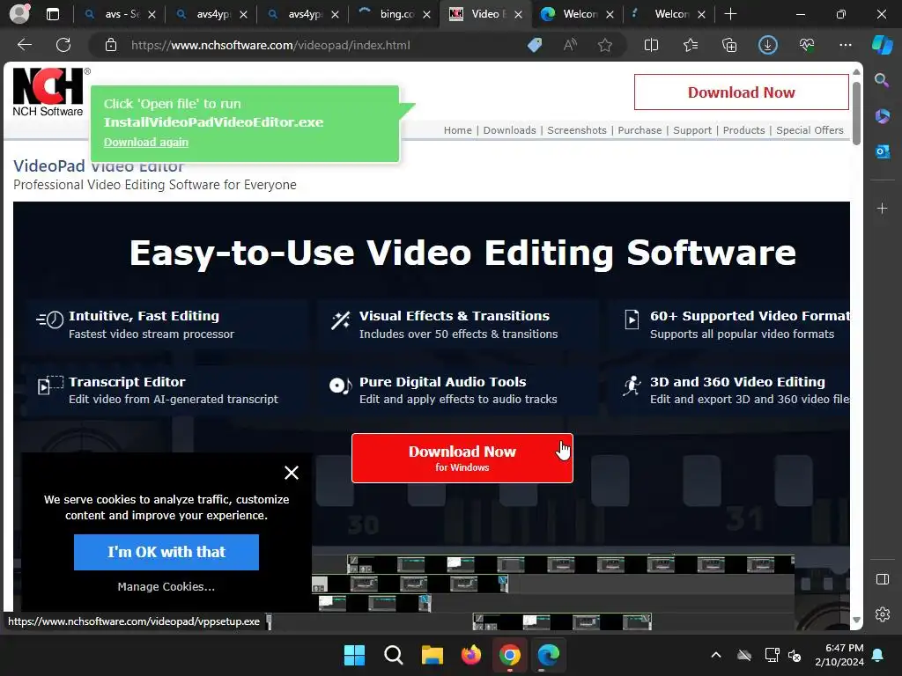The height and width of the screenshot is (676, 902).
Task: Click 'Download again' link
Action: (x=146, y=142)
